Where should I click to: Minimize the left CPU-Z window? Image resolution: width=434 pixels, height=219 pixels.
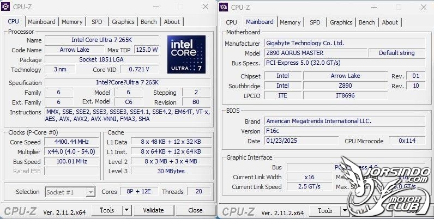tap(156, 7)
